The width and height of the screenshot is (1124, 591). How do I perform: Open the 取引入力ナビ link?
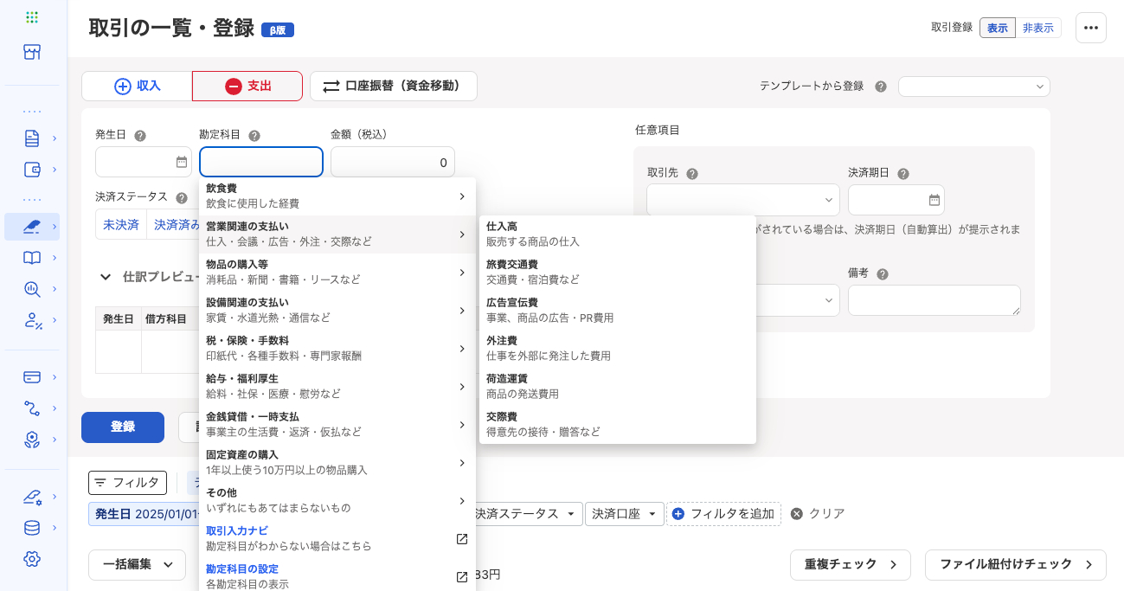237,530
